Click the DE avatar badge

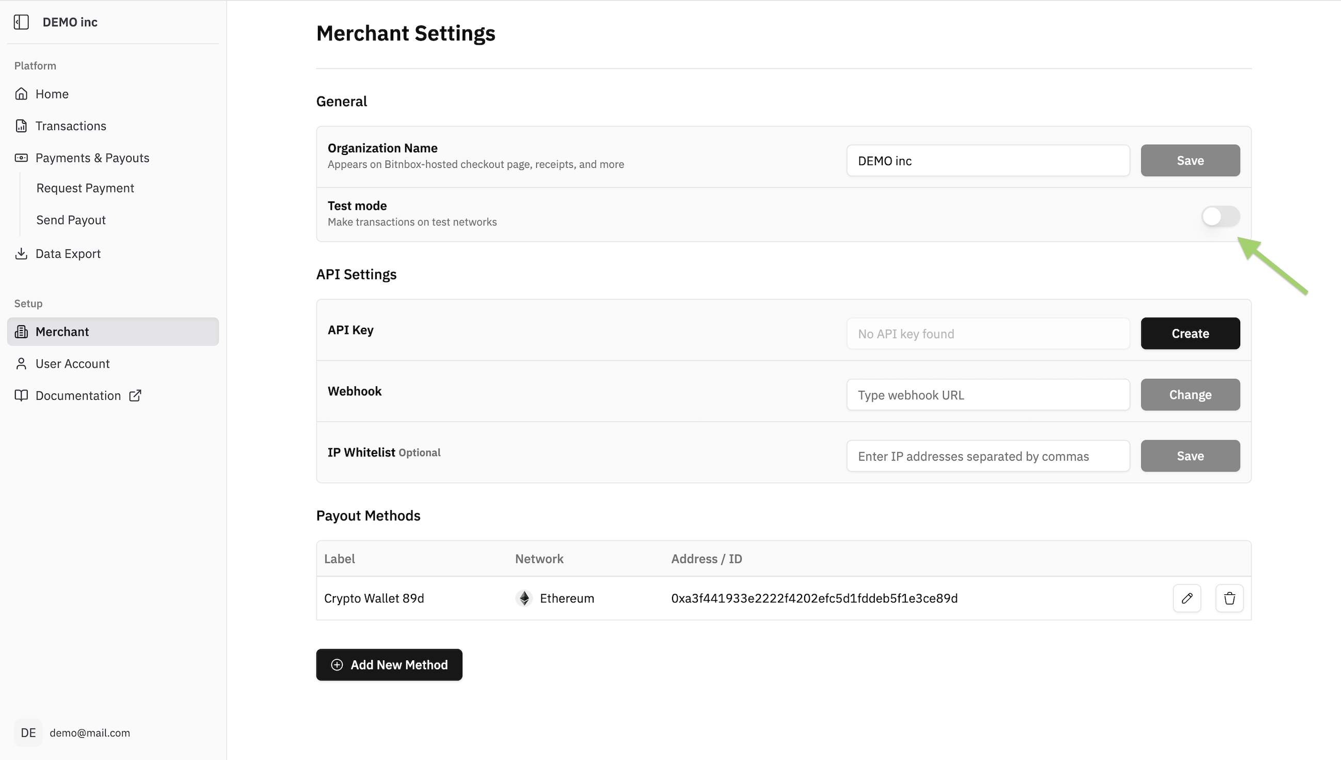[28, 733]
